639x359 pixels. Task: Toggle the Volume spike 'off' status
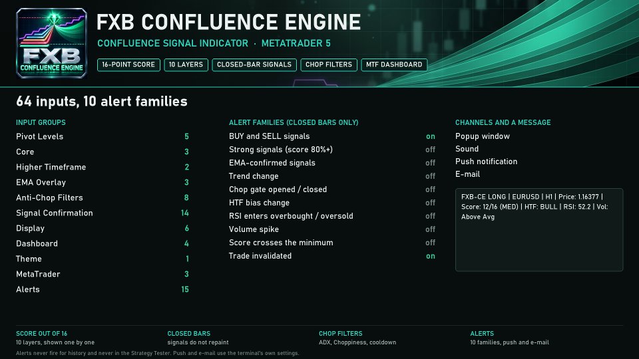[x=431, y=229]
